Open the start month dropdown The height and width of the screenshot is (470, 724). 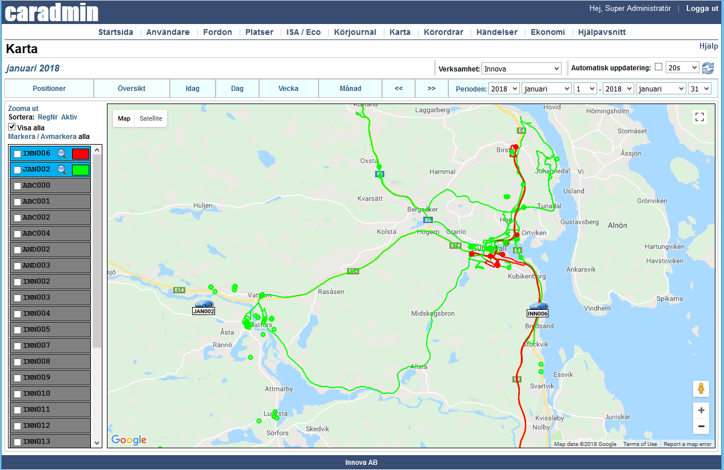pyautogui.click(x=546, y=89)
